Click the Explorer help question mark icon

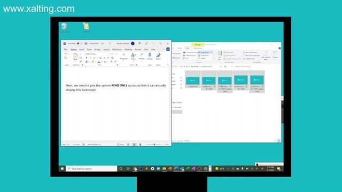(x=279, y=48)
